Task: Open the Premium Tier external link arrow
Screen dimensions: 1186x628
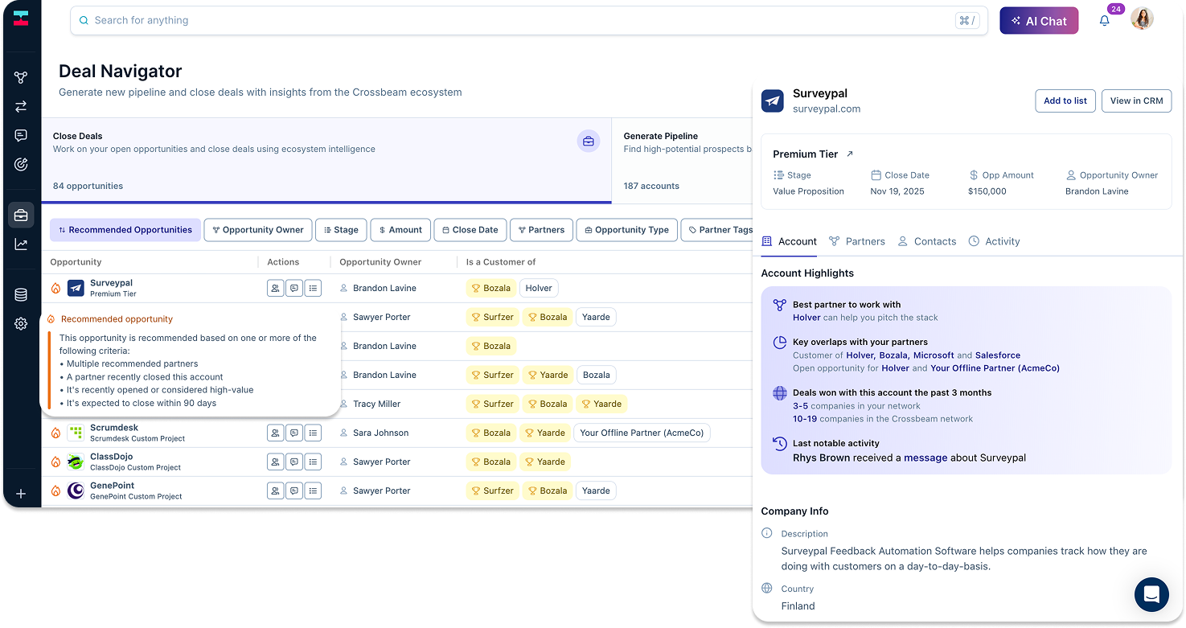Action: click(x=850, y=154)
